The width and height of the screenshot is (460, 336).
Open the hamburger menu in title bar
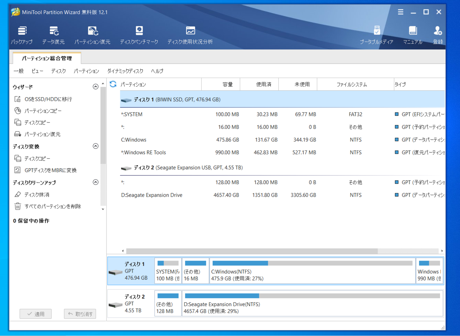[x=401, y=12]
